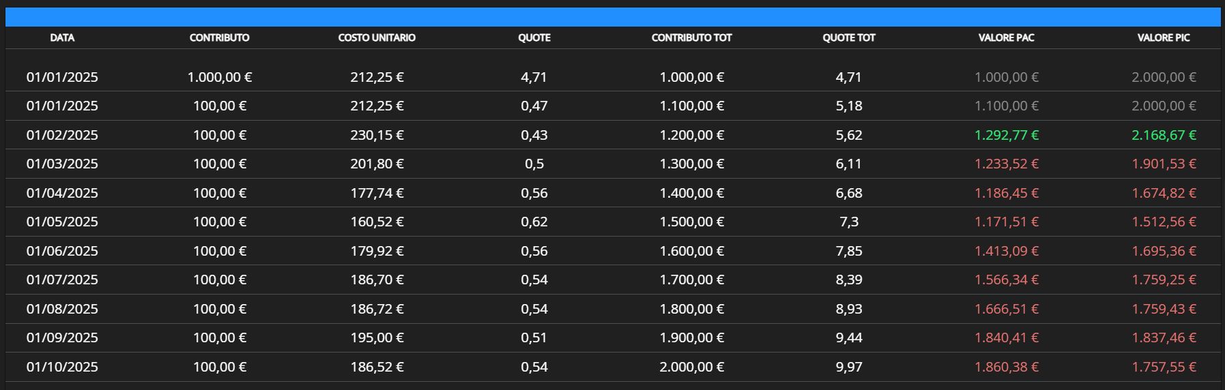The width and height of the screenshot is (1225, 390).
Task: Select the 01/02/2025 date cell
Action: [62, 135]
